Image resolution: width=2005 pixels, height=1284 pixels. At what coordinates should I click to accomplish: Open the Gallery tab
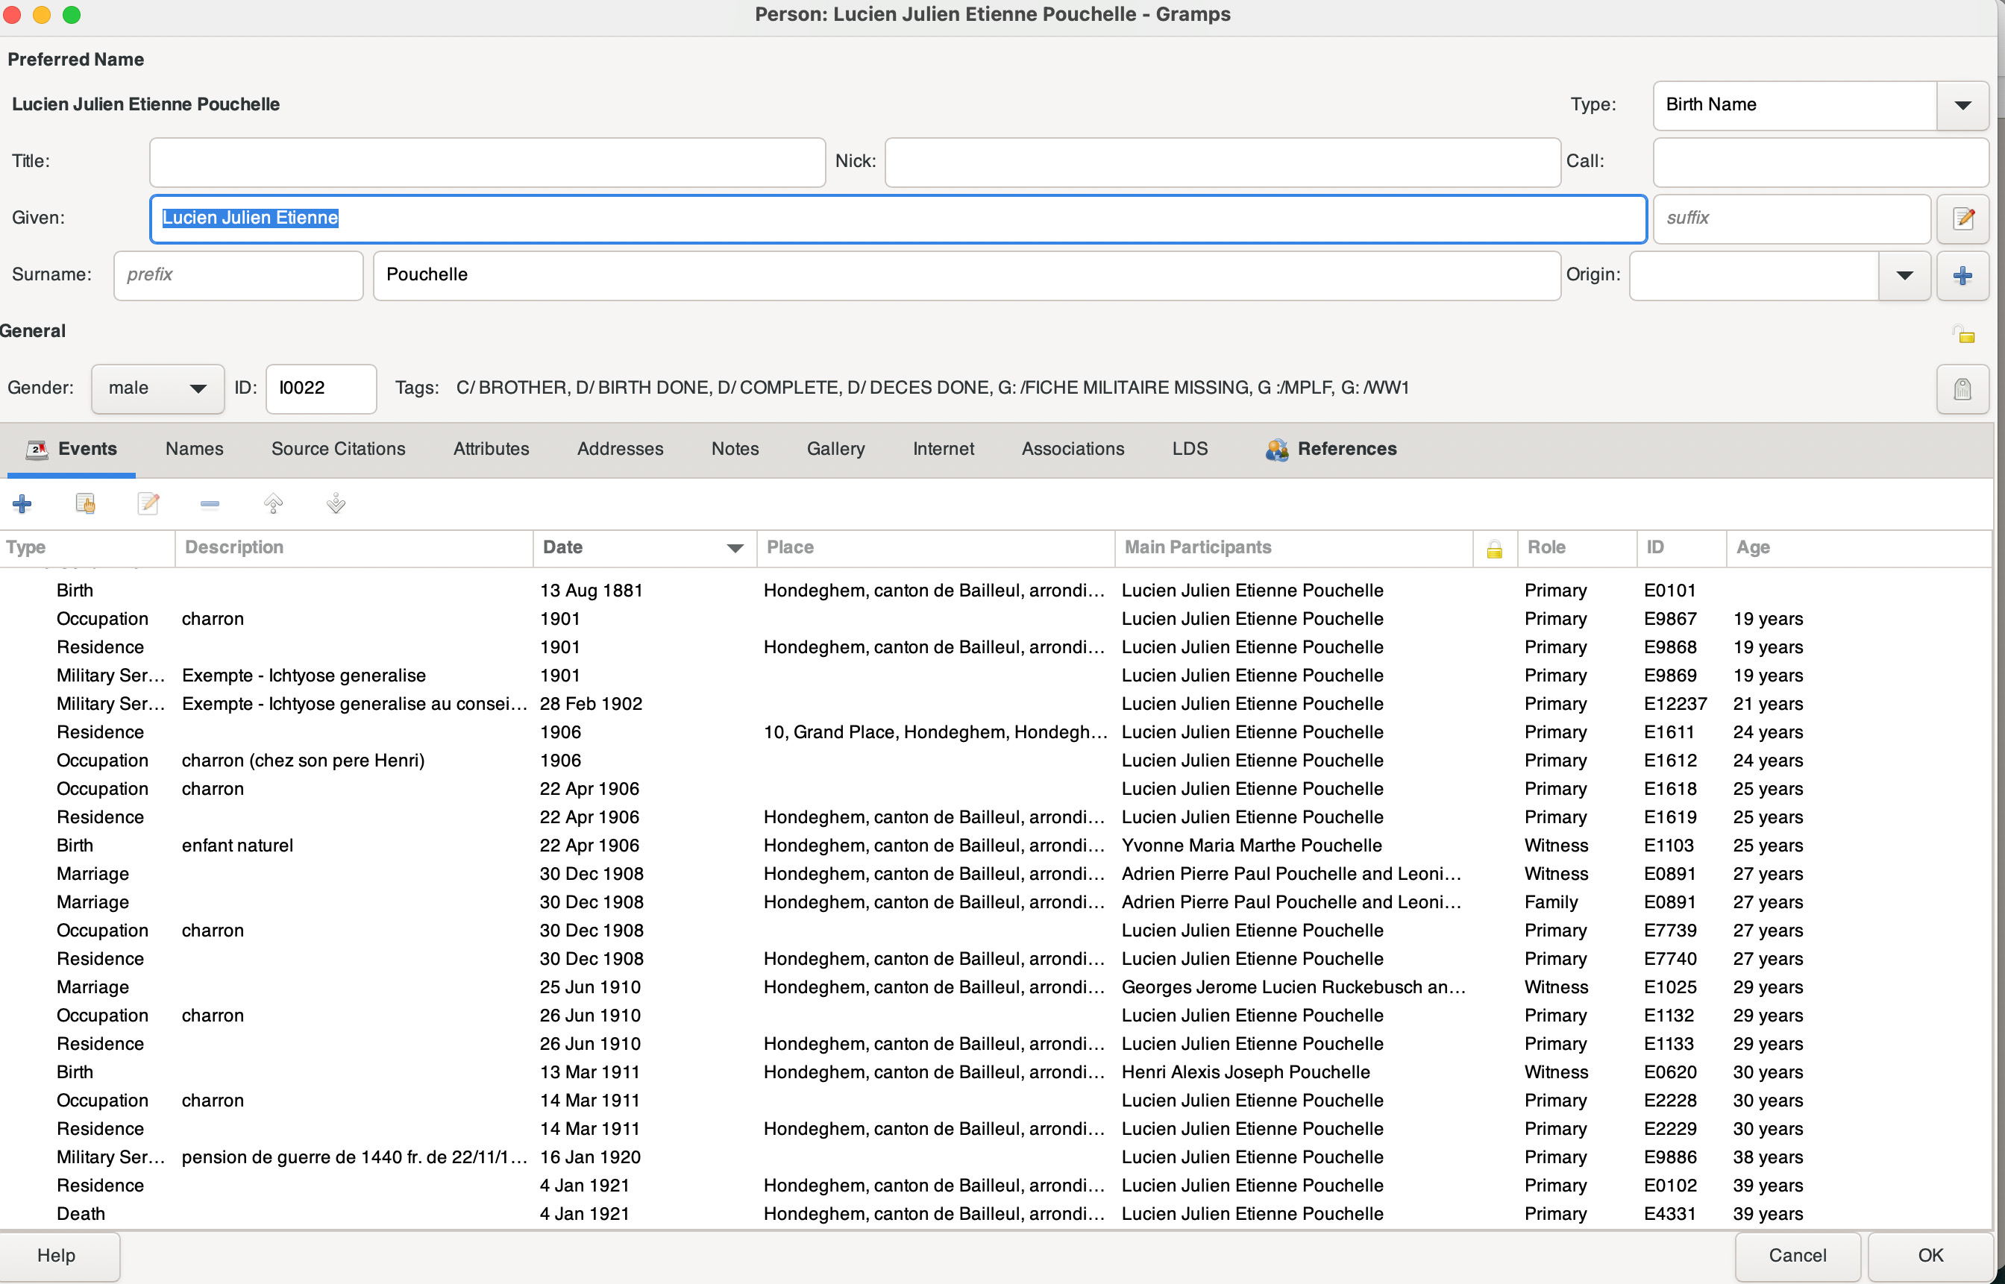point(835,450)
